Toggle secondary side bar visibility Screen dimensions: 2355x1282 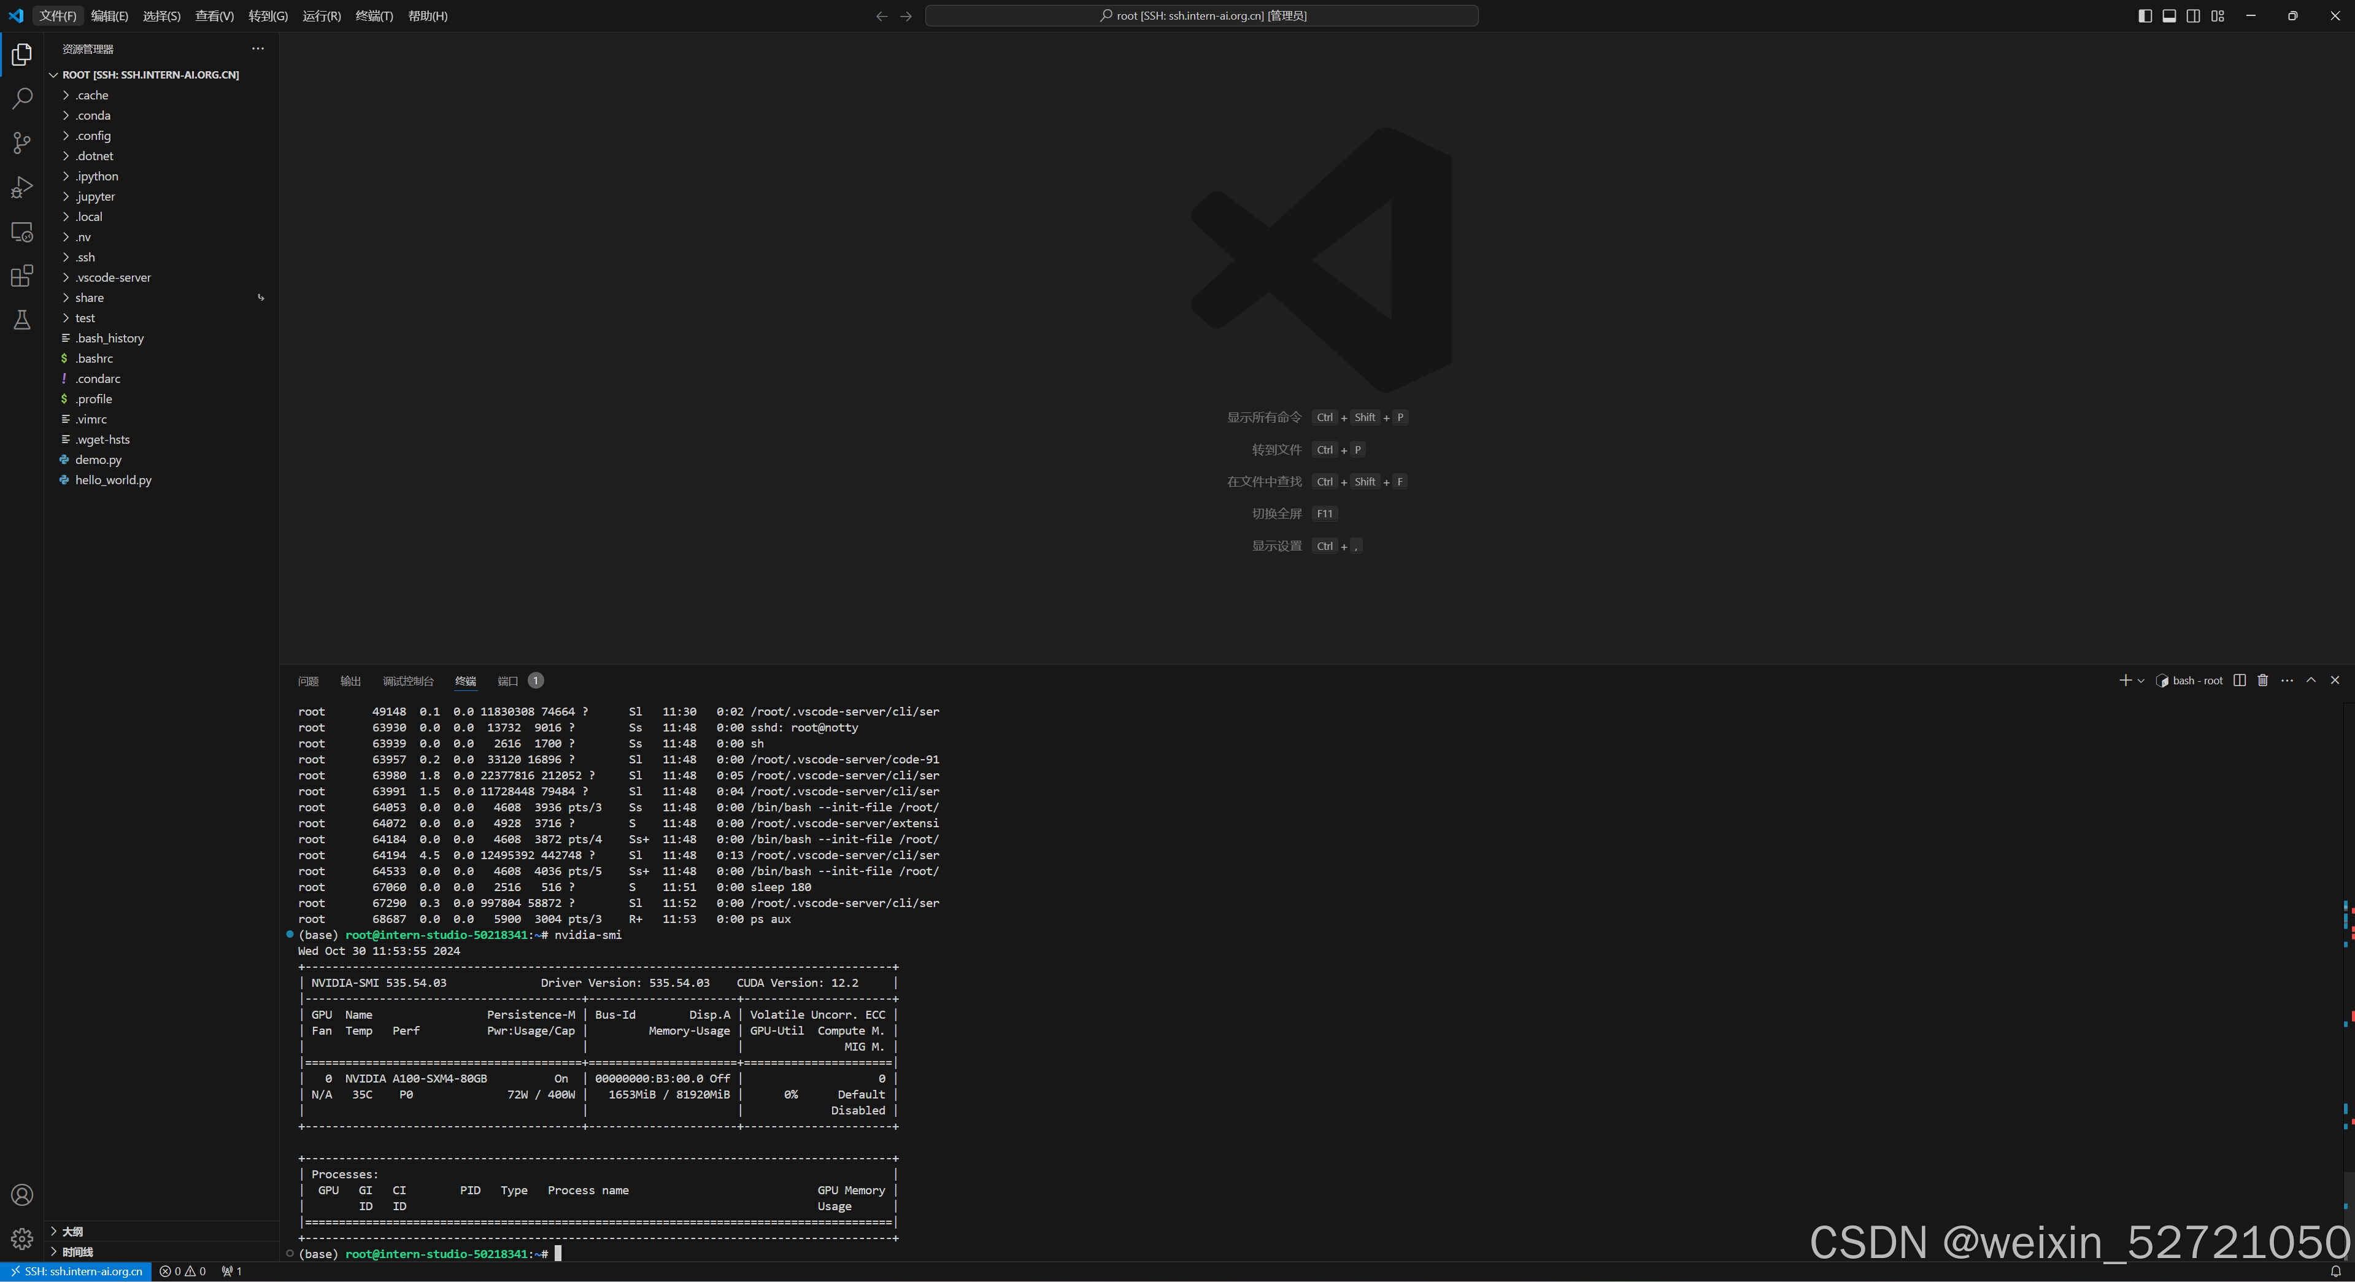click(x=2193, y=15)
